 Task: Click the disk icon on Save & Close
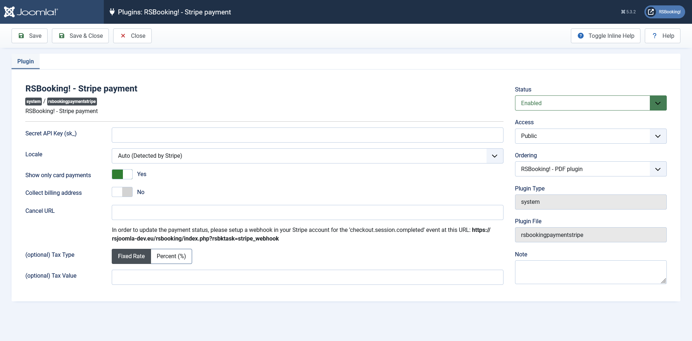pyautogui.click(x=62, y=36)
